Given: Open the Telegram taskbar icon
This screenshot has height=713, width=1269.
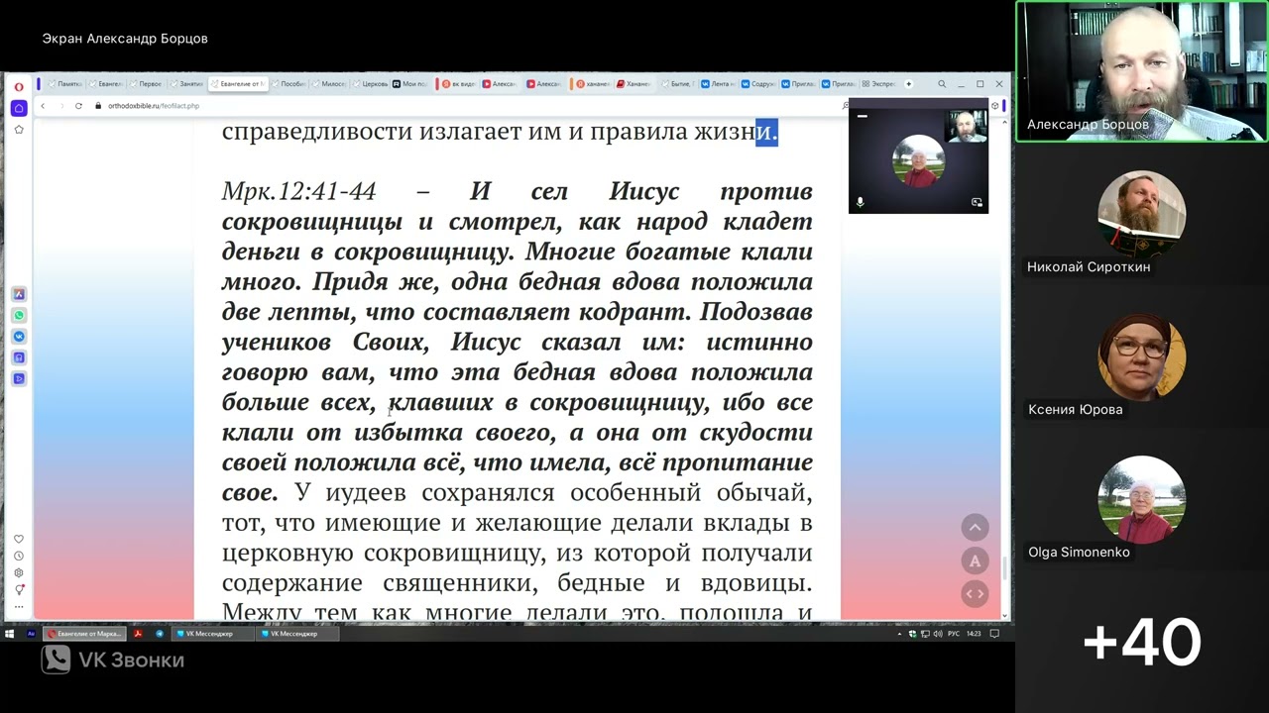Looking at the screenshot, I should pyautogui.click(x=159, y=633).
